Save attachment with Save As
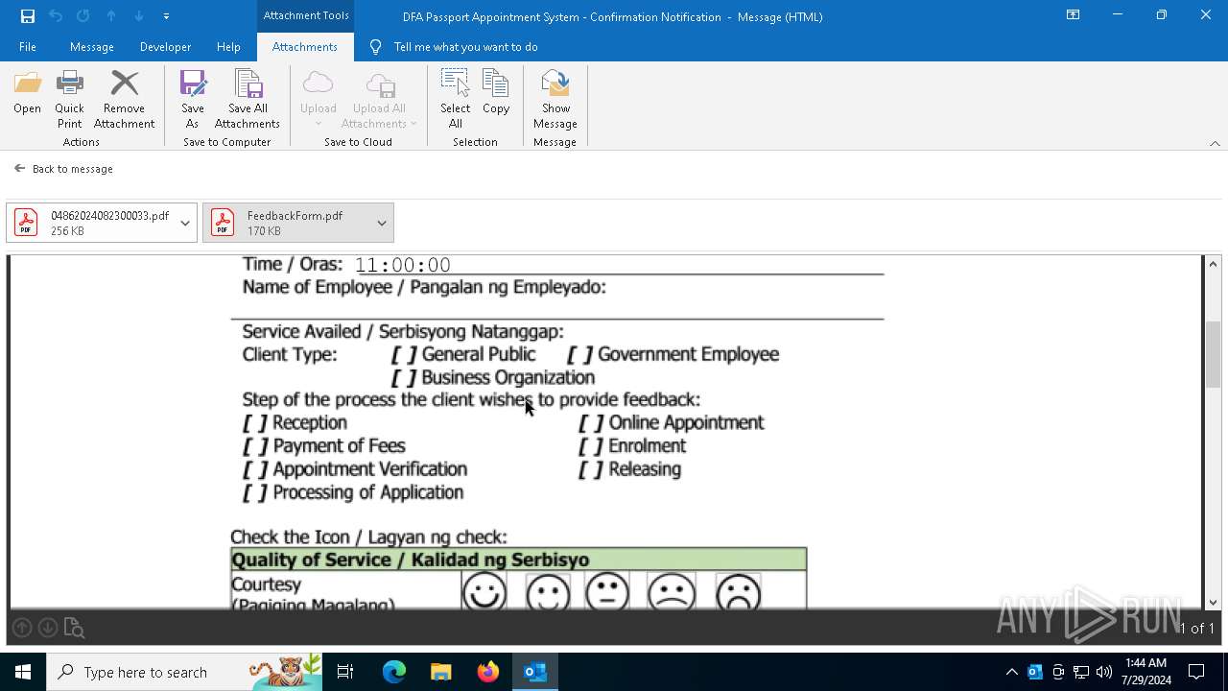The image size is (1228, 691). coord(193,99)
